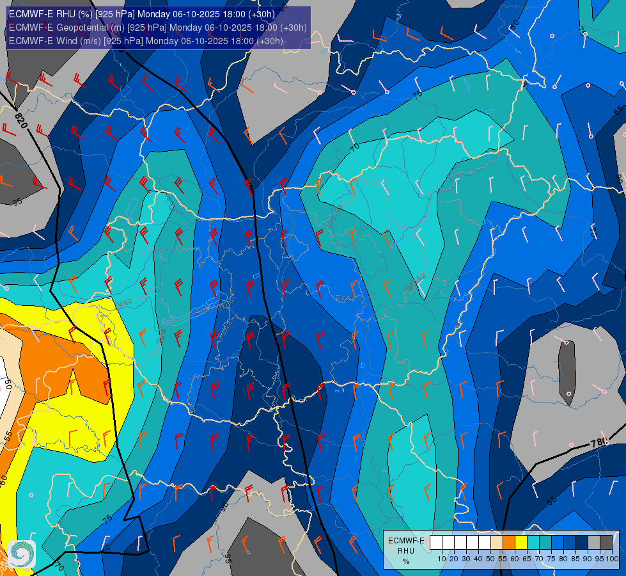Click the legend tick label 10
The height and width of the screenshot is (576, 626).
point(442,559)
